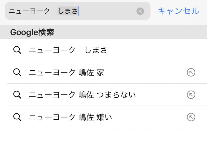
Task: Click the highlighted しまさ text in search field
Action: click(68, 11)
